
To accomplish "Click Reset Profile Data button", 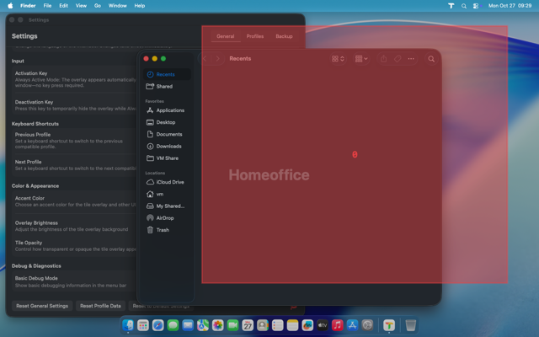I will 100,306.
